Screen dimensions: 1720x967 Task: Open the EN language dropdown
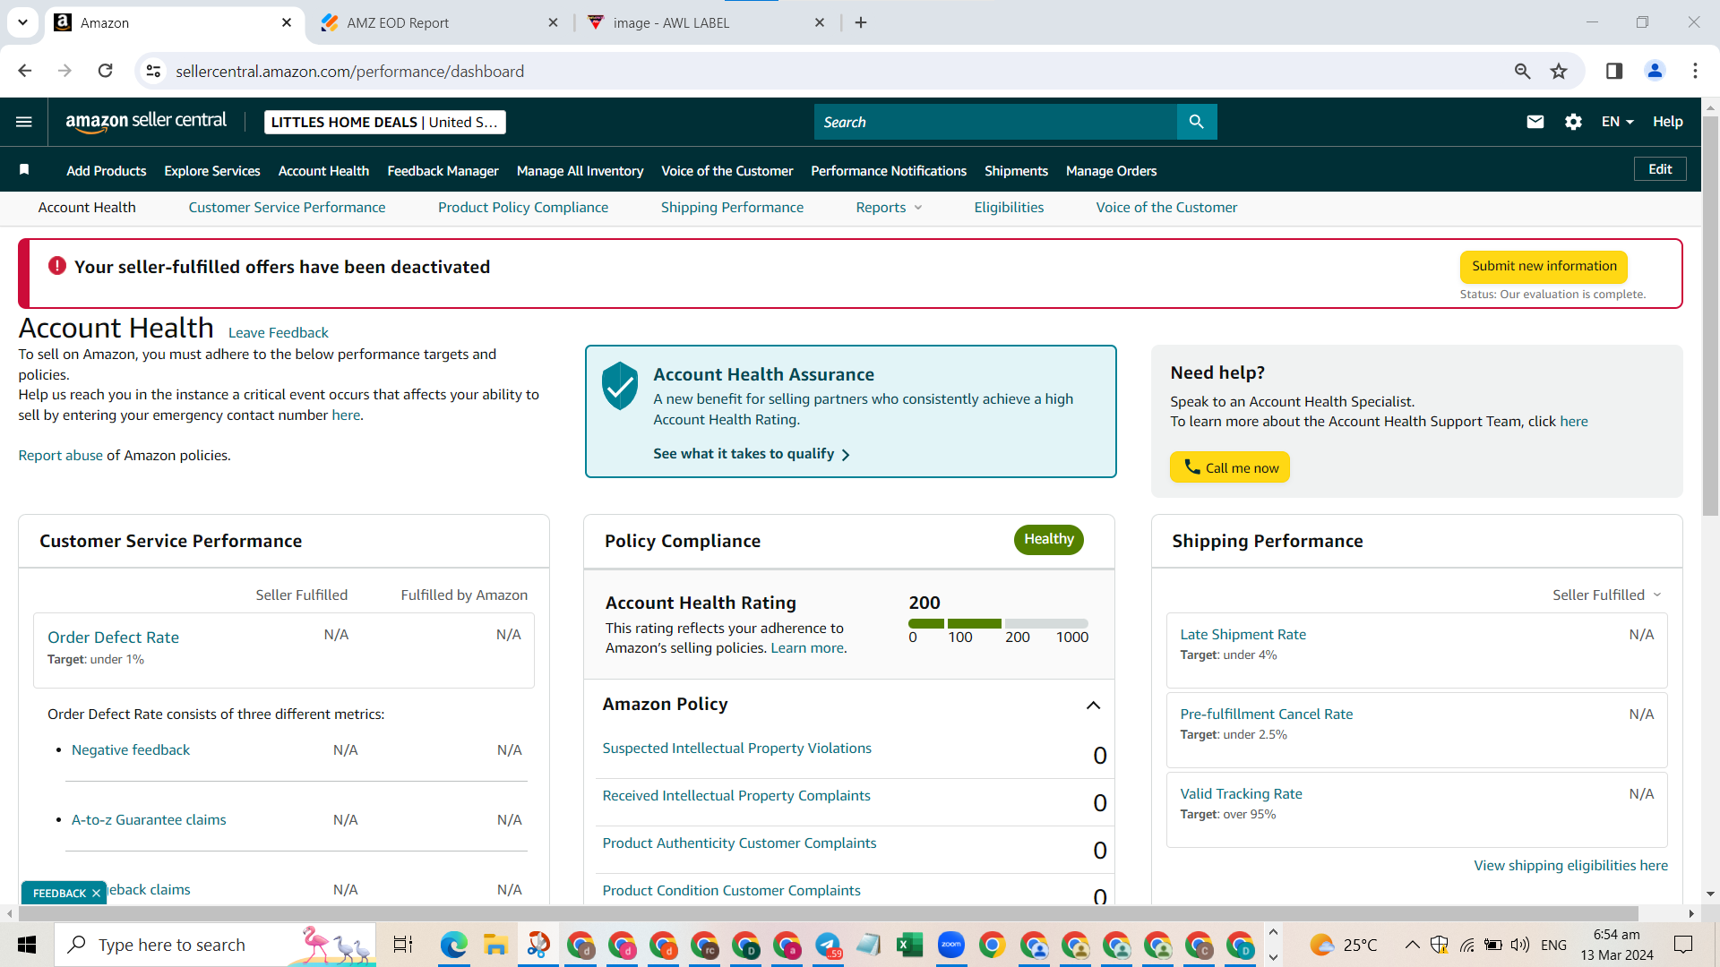point(1617,122)
